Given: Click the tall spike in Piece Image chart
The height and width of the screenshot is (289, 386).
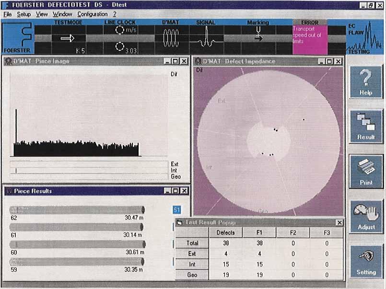Looking at the screenshot, I should [16, 127].
